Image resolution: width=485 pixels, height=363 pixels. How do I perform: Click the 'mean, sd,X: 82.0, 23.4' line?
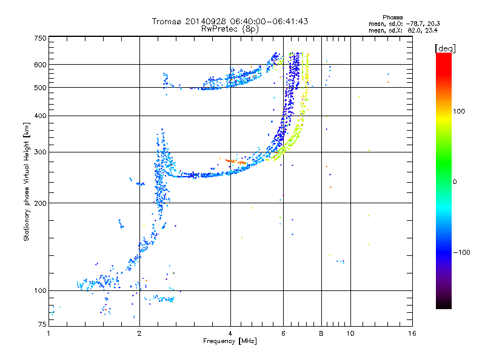[x=403, y=30]
